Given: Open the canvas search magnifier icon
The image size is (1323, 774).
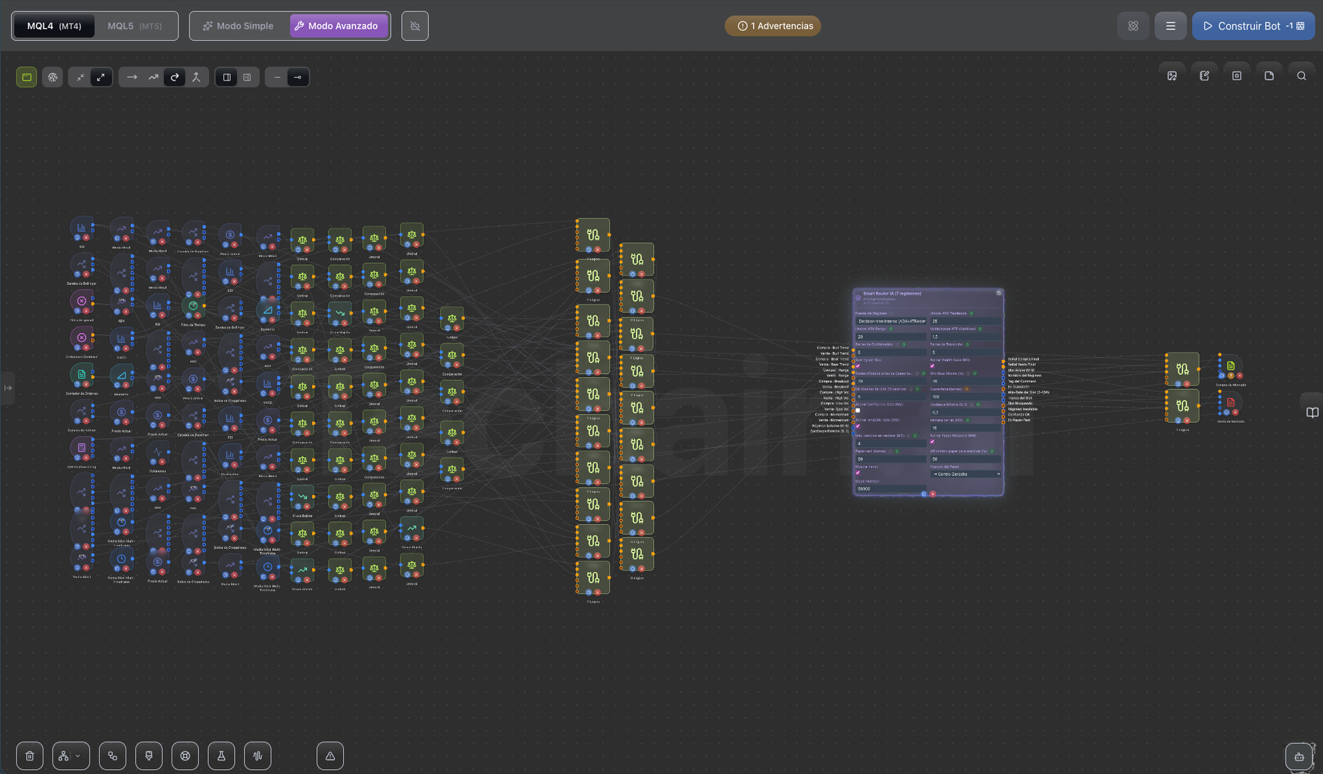Looking at the screenshot, I should [1302, 76].
